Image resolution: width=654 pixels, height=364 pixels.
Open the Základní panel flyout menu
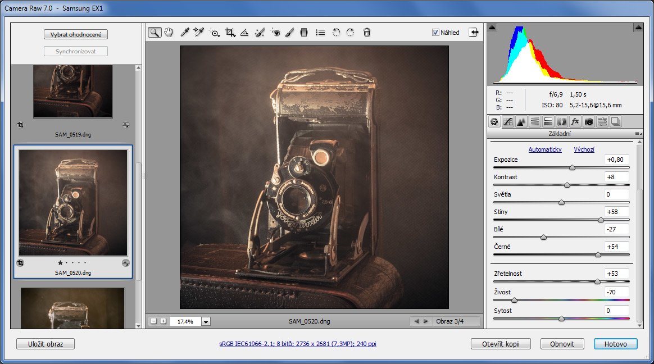[638, 134]
